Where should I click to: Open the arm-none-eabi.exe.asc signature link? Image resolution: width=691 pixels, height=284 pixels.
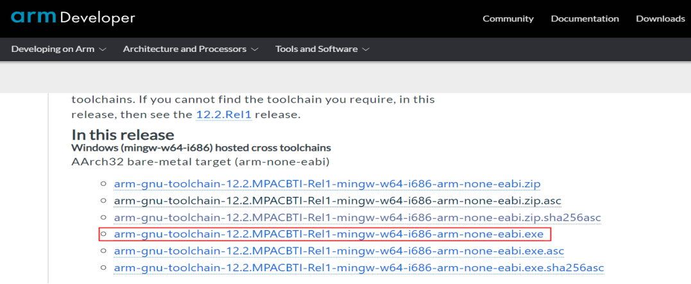pos(339,251)
